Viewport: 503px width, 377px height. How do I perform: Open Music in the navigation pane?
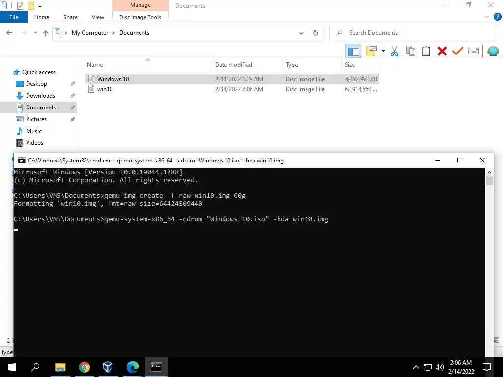pyautogui.click(x=34, y=131)
